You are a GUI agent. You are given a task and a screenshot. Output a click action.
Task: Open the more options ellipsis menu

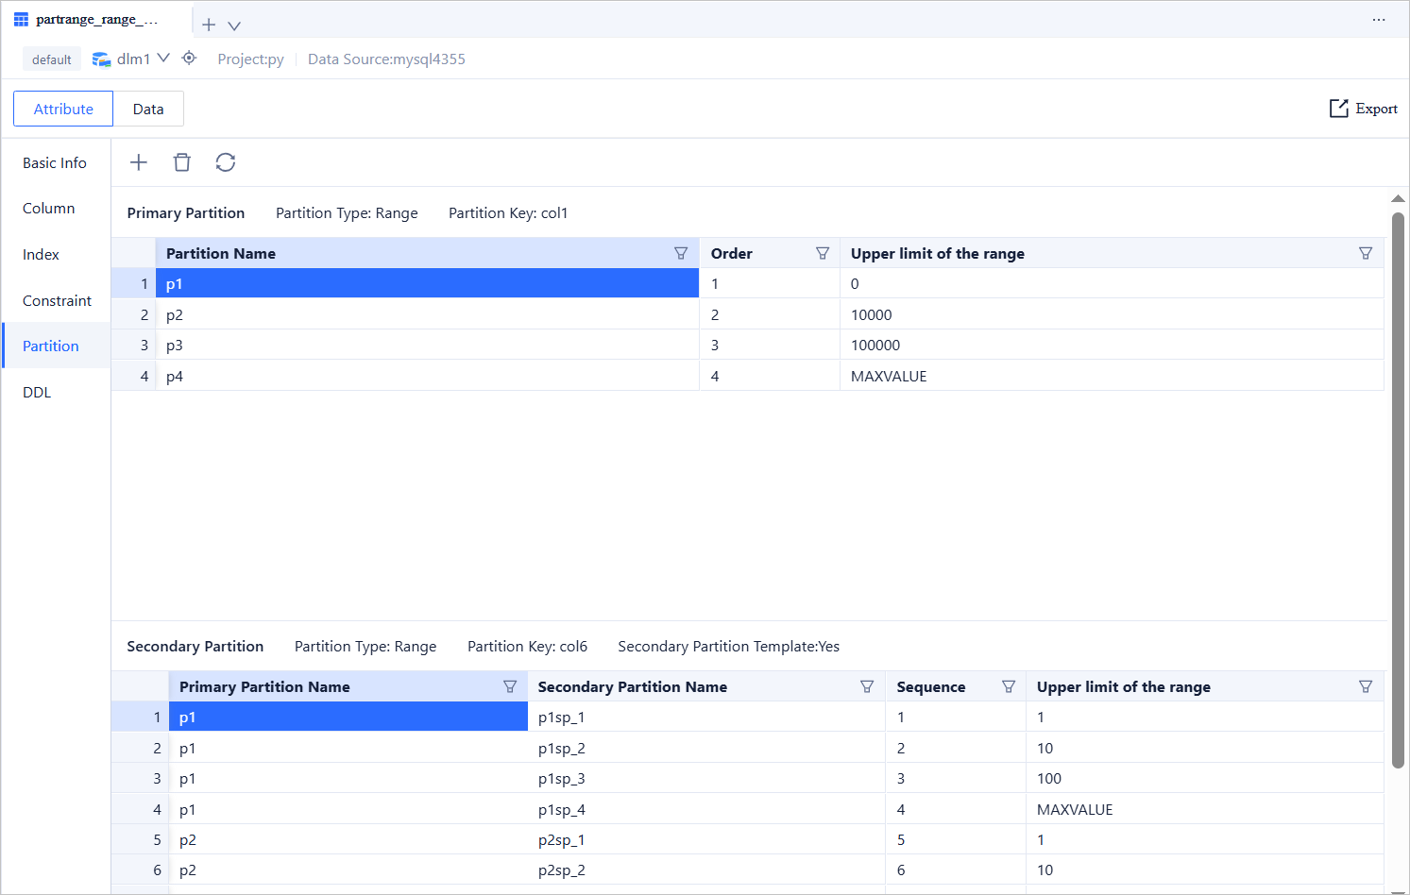1379,20
